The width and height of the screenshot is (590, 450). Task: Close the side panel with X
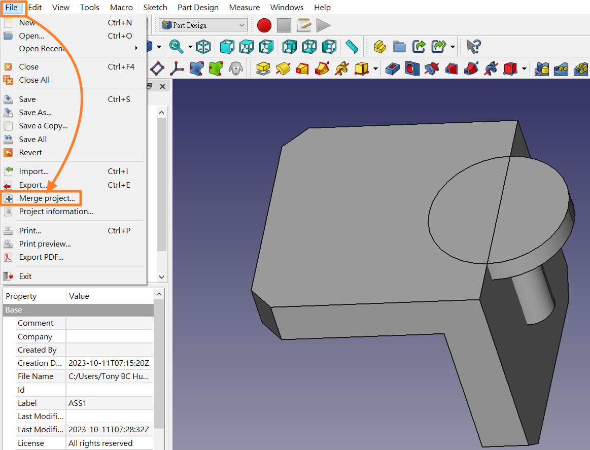point(162,87)
